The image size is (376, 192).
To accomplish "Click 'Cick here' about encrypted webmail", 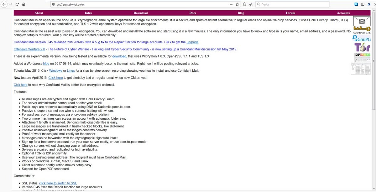I will [21, 85].
